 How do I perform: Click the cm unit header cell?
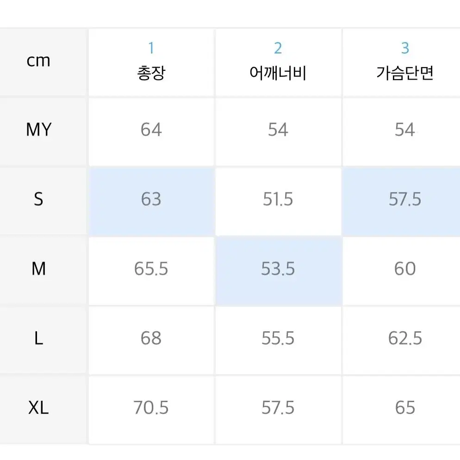pyautogui.click(x=38, y=61)
